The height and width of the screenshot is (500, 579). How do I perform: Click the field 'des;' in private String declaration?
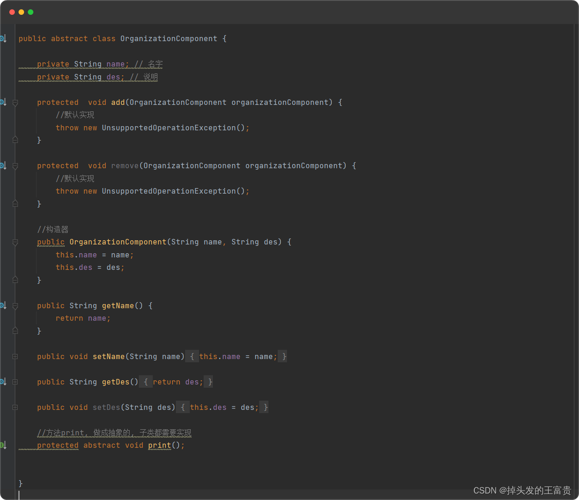pos(115,77)
